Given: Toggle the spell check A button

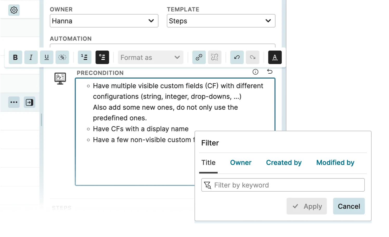Looking at the screenshot, I should [275, 57].
